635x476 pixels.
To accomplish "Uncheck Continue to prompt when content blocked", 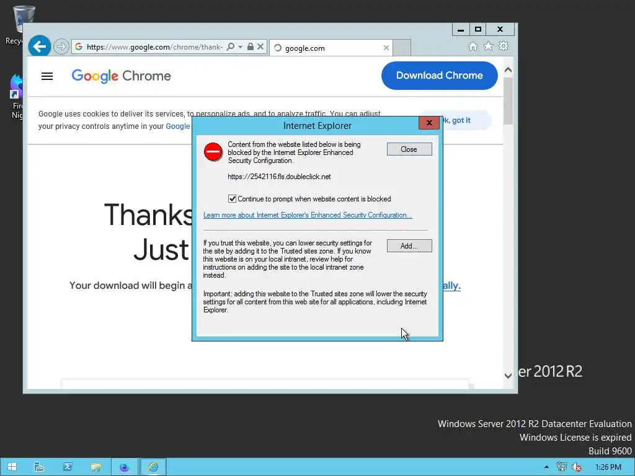I will [x=232, y=199].
